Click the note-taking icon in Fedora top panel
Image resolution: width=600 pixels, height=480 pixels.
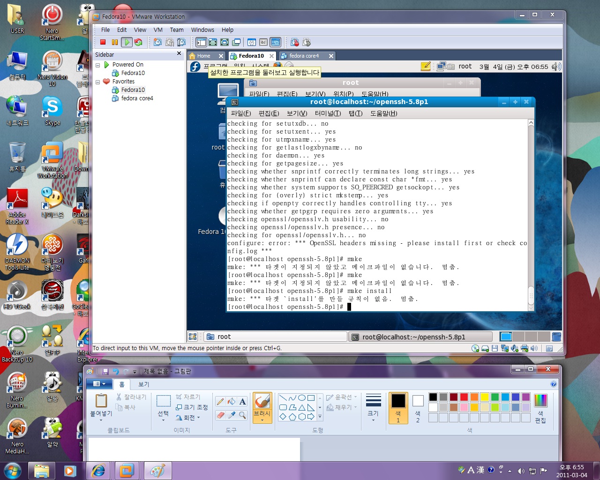click(x=426, y=67)
